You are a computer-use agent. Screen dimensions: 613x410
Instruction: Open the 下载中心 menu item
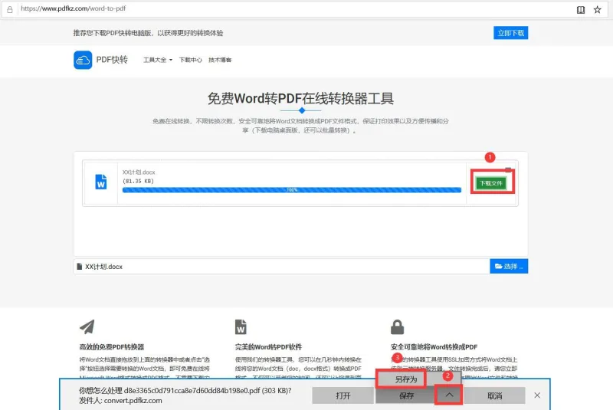pyautogui.click(x=190, y=60)
